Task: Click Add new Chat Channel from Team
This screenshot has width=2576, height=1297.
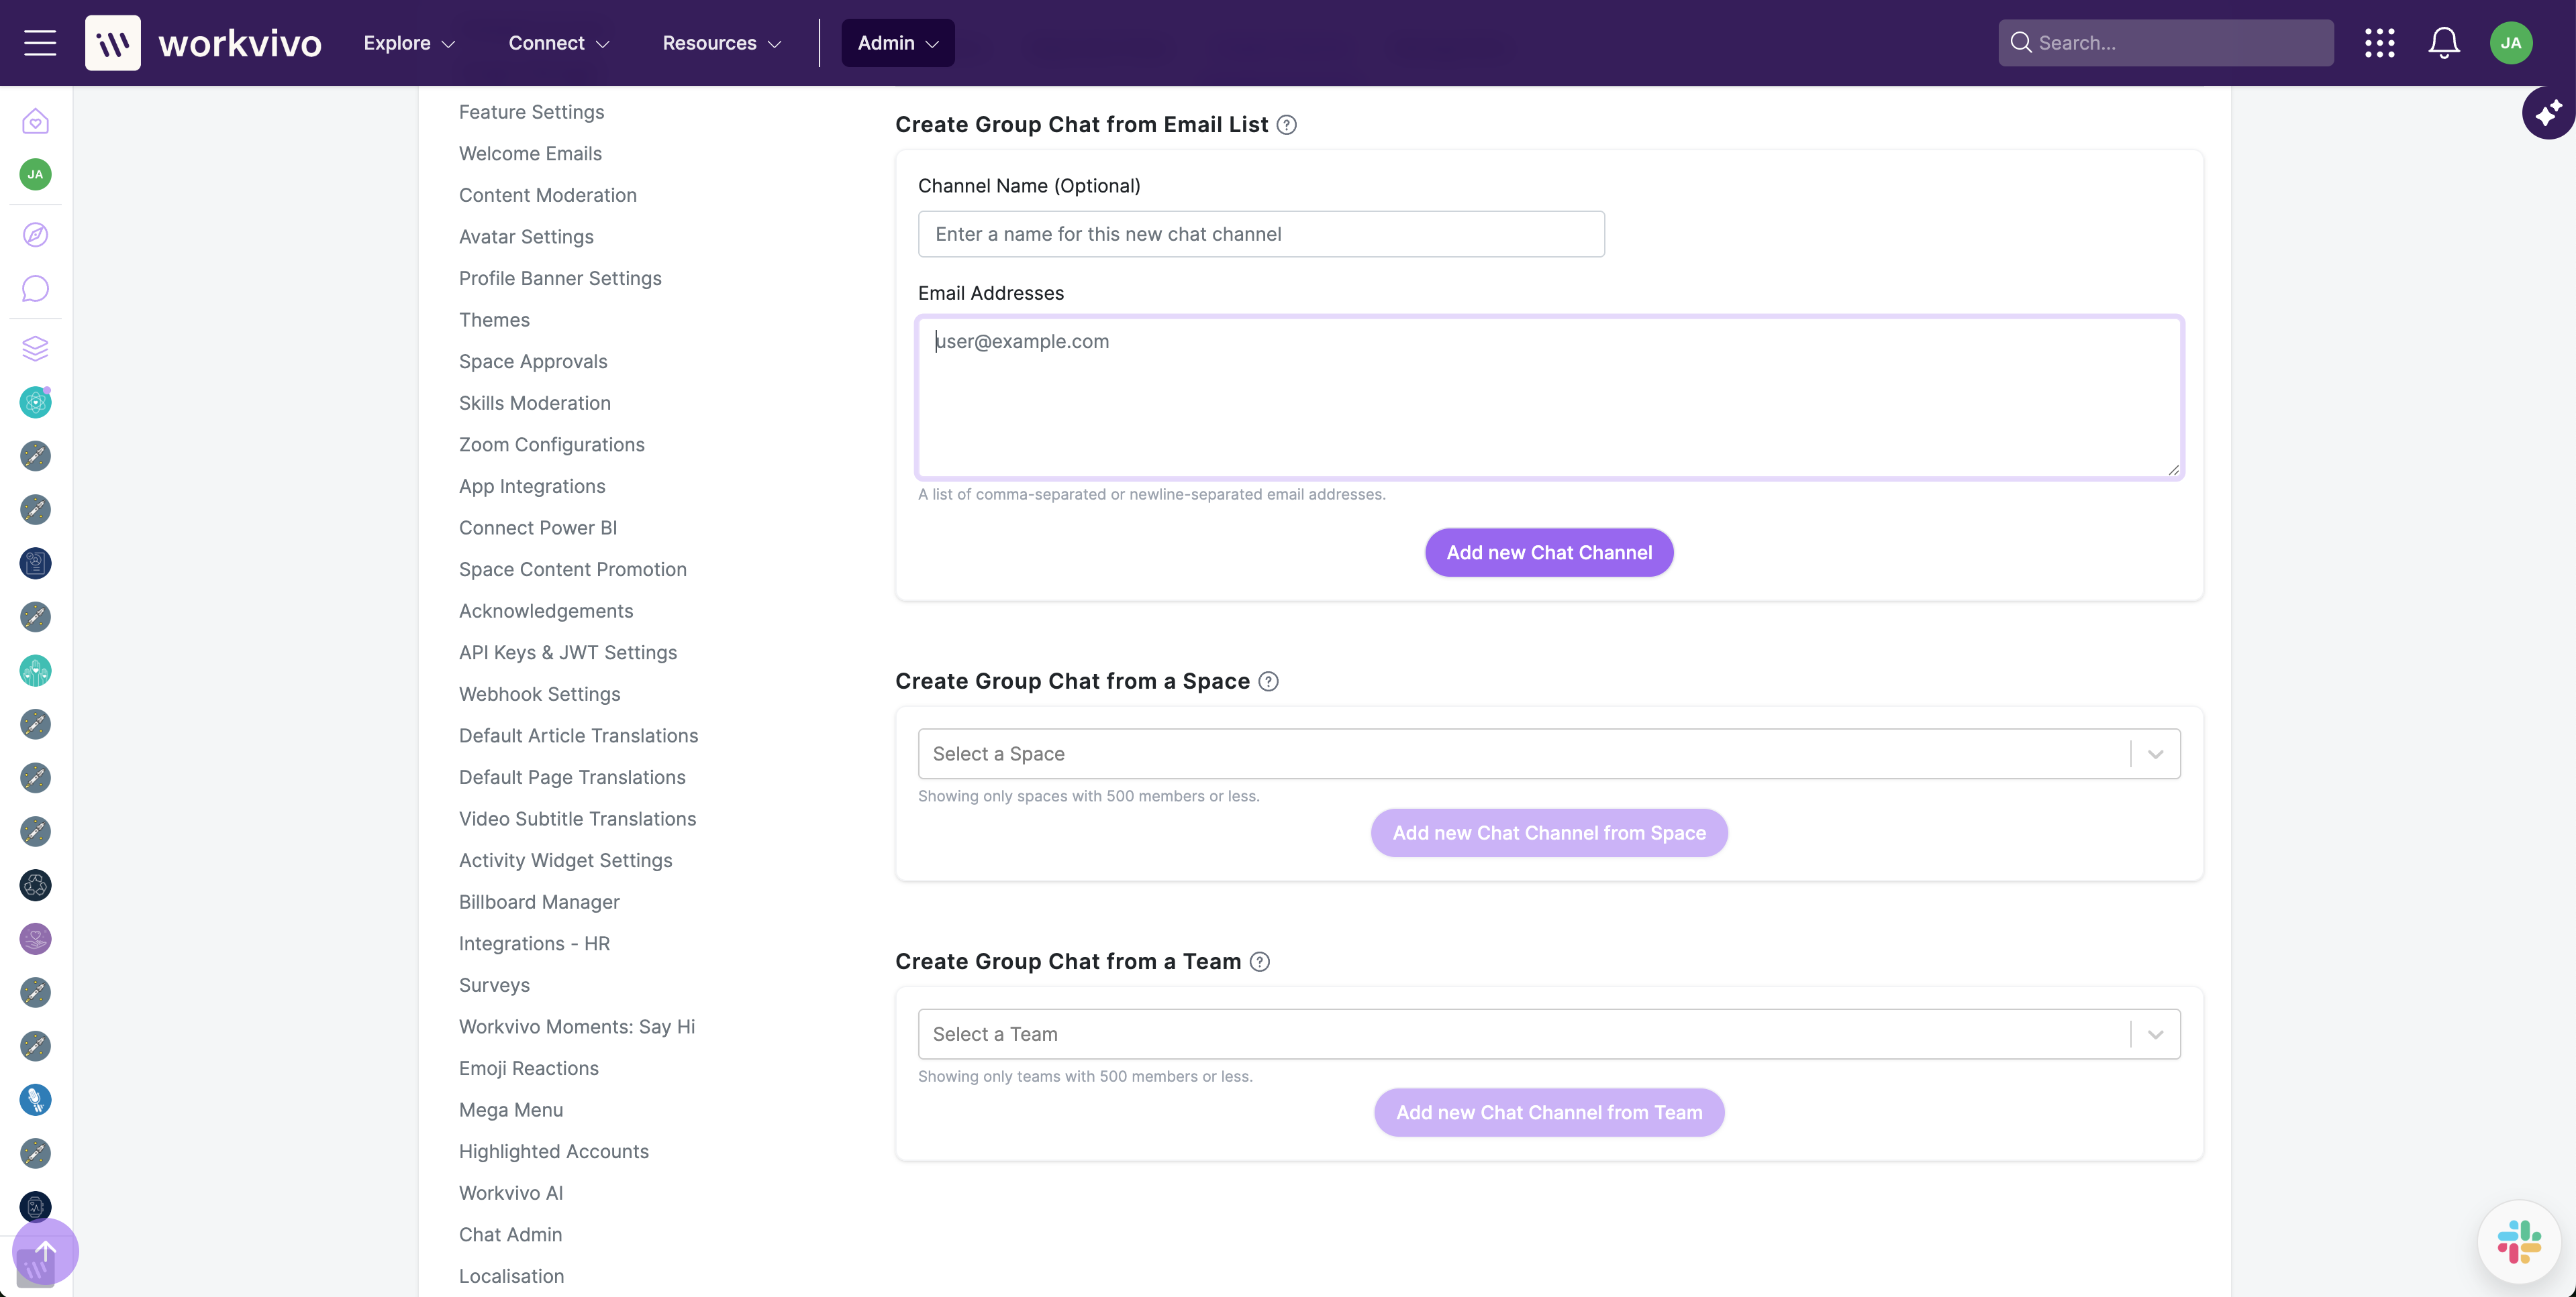Action: (1549, 1113)
